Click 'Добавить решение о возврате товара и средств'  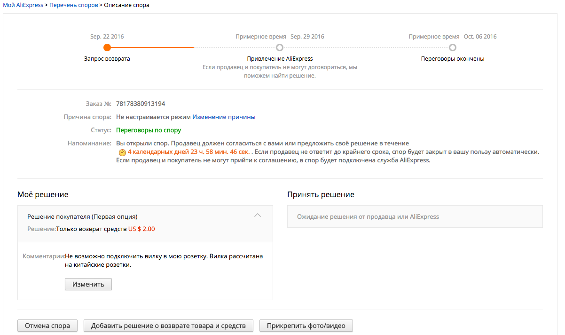pyautogui.click(x=168, y=326)
